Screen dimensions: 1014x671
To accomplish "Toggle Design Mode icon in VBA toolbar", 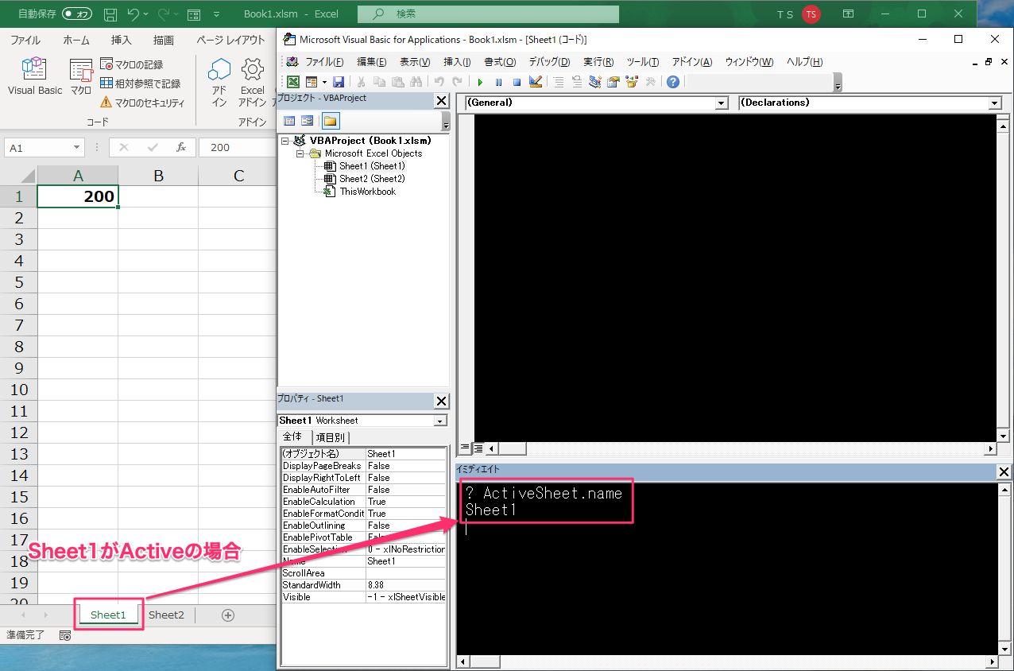I will [535, 82].
